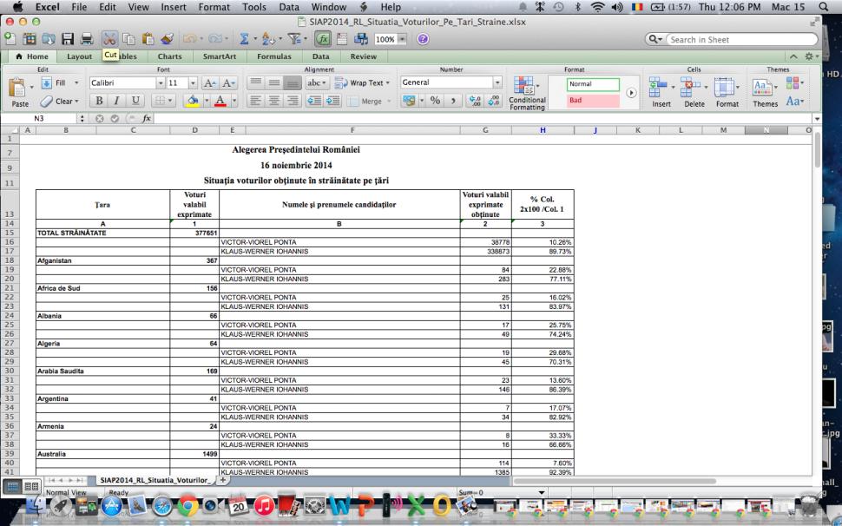Toggle Italic formatting
The width and height of the screenshot is (842, 526).
(x=115, y=101)
